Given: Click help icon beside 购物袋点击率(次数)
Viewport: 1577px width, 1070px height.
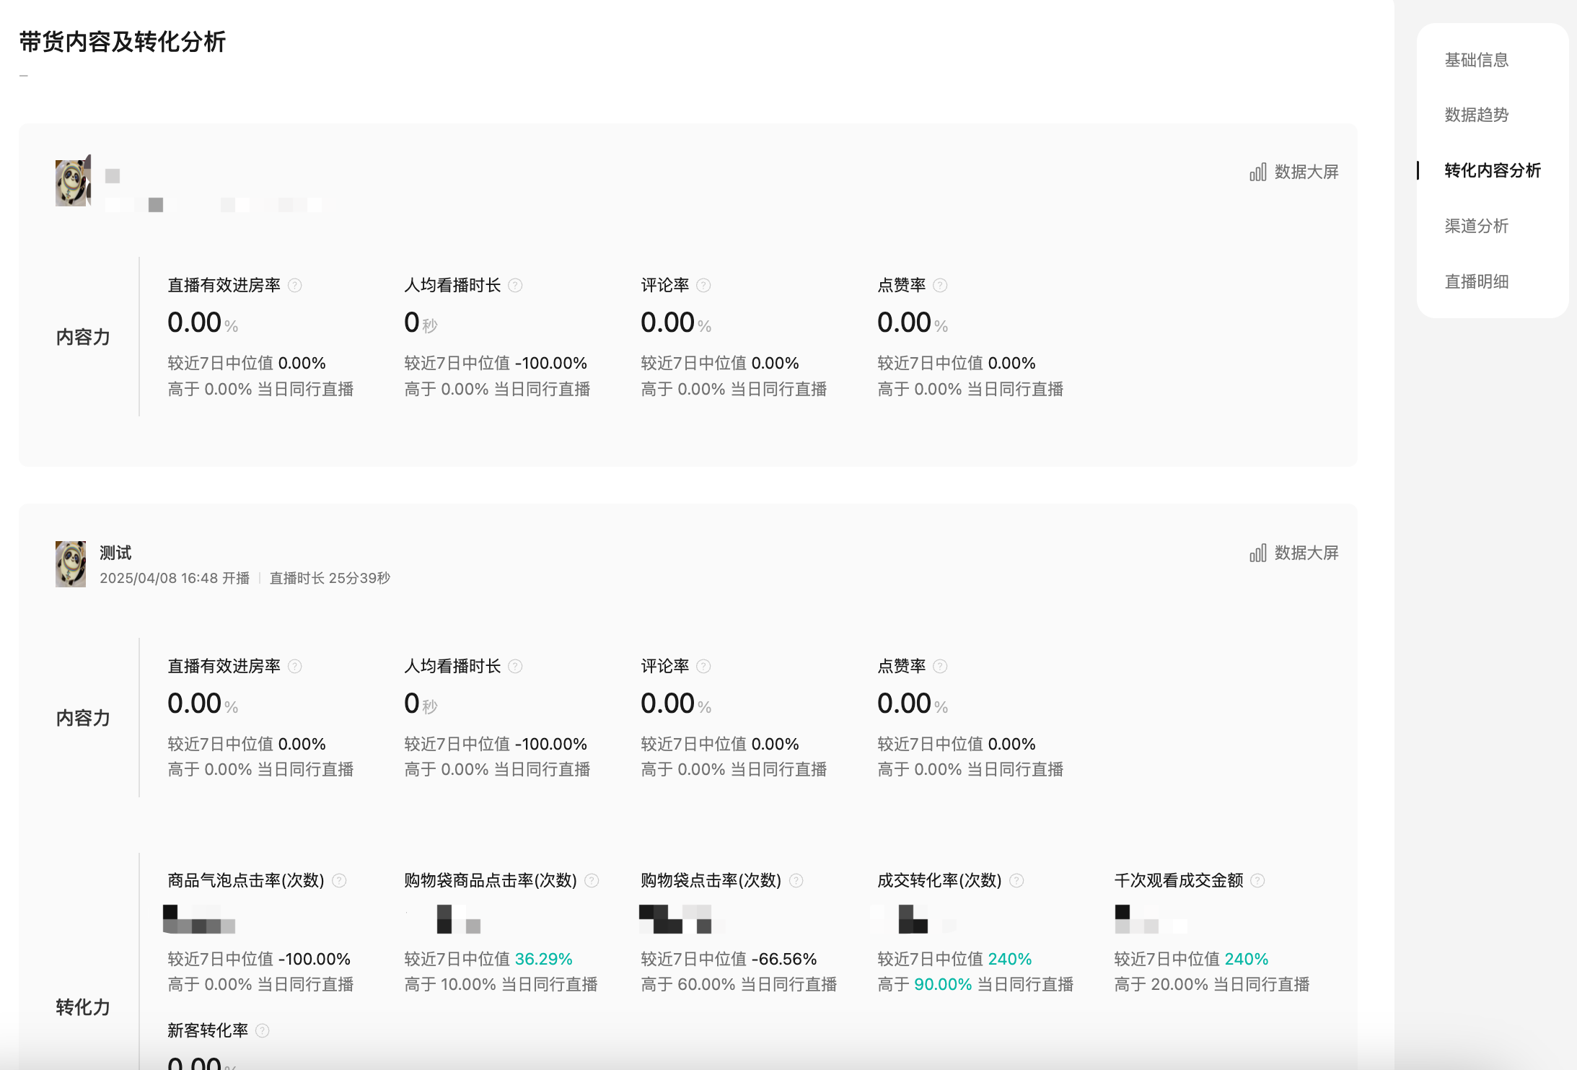Looking at the screenshot, I should coord(796,881).
